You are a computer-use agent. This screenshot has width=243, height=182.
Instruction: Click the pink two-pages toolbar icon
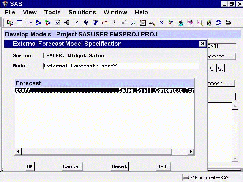click(190, 23)
